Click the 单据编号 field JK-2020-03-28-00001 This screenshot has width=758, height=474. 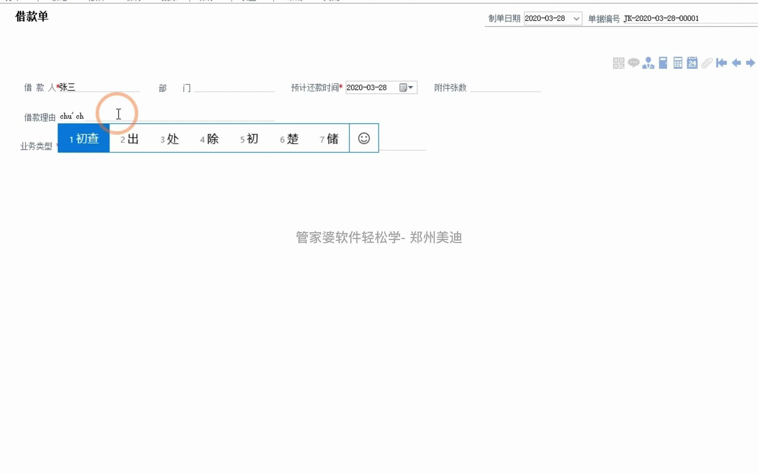click(x=690, y=19)
